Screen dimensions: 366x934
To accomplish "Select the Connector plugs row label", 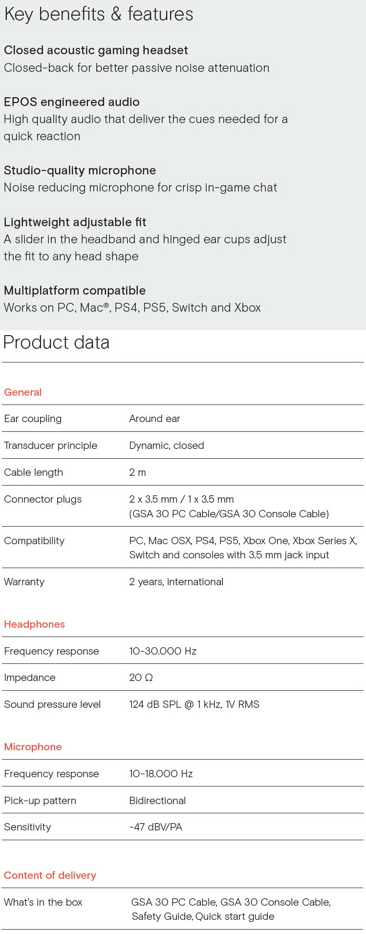I will (x=43, y=499).
